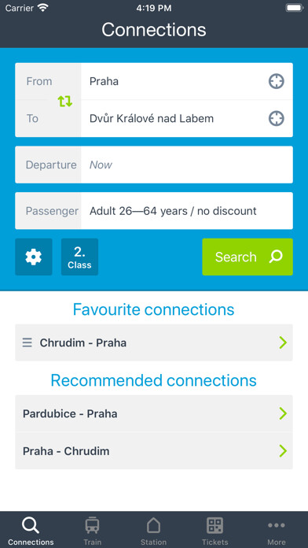Toggle the 2. Class selector
The width and height of the screenshot is (308, 548).
(x=79, y=257)
